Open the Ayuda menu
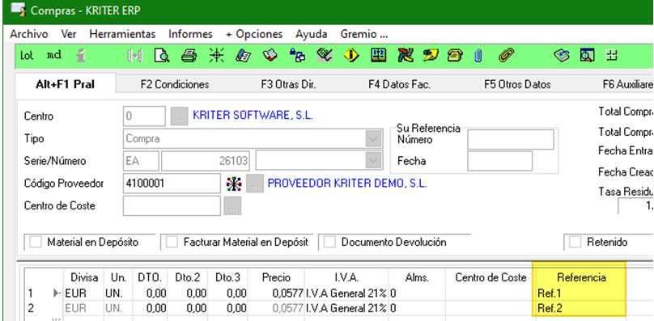 click(x=311, y=34)
